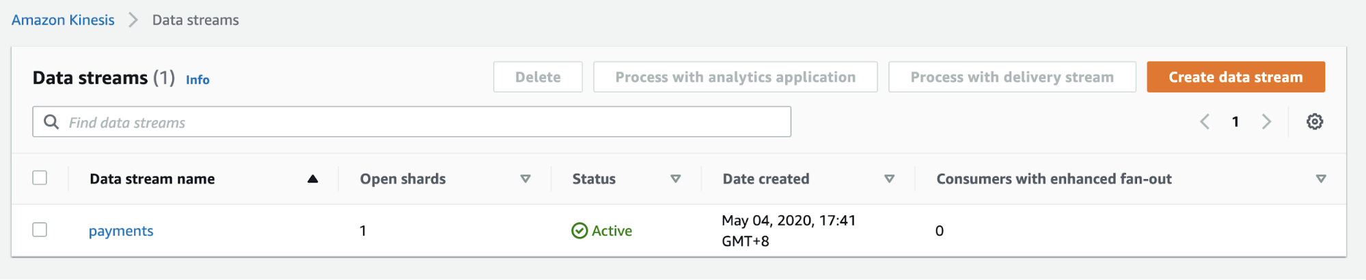1366x280 pixels.
Task: Go to next page arrow
Action: coord(1266,122)
